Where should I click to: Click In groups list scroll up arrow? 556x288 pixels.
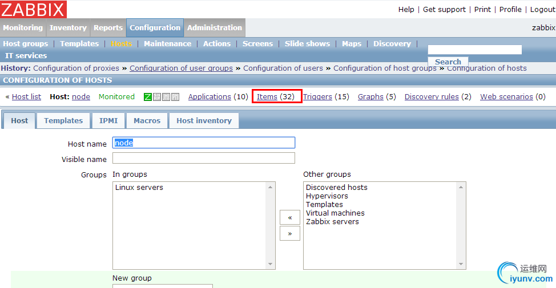270,187
